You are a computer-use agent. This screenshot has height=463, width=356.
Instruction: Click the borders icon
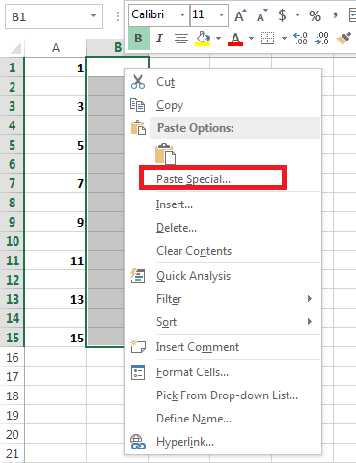coord(267,39)
